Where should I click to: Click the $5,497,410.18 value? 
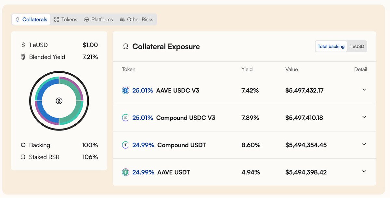pos(304,118)
